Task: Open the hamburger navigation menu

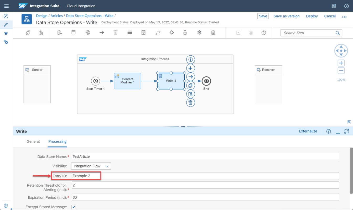Action: (x=6, y=6)
